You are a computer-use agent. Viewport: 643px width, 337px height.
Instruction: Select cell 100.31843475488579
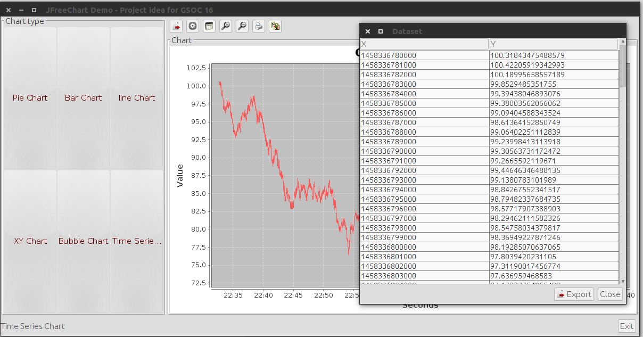554,55
